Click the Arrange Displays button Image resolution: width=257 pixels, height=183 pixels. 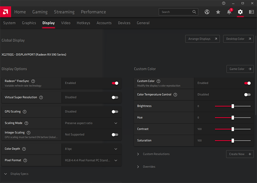[x=202, y=39]
